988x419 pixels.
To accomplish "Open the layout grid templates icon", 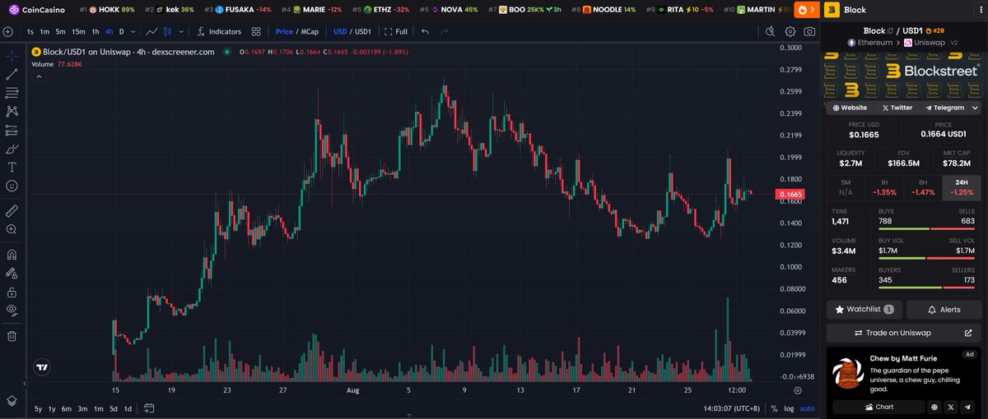I will 257,31.
